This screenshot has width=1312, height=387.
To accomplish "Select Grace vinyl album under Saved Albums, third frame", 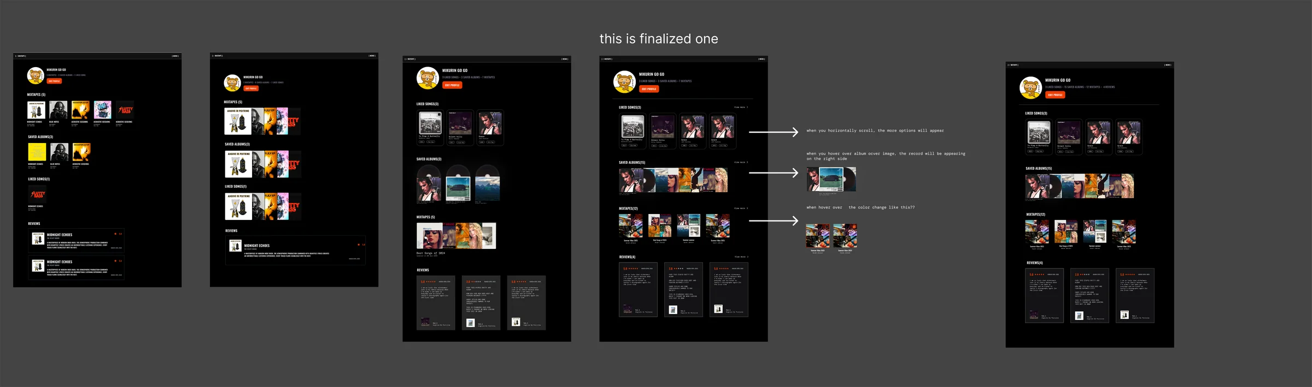I will click(429, 184).
